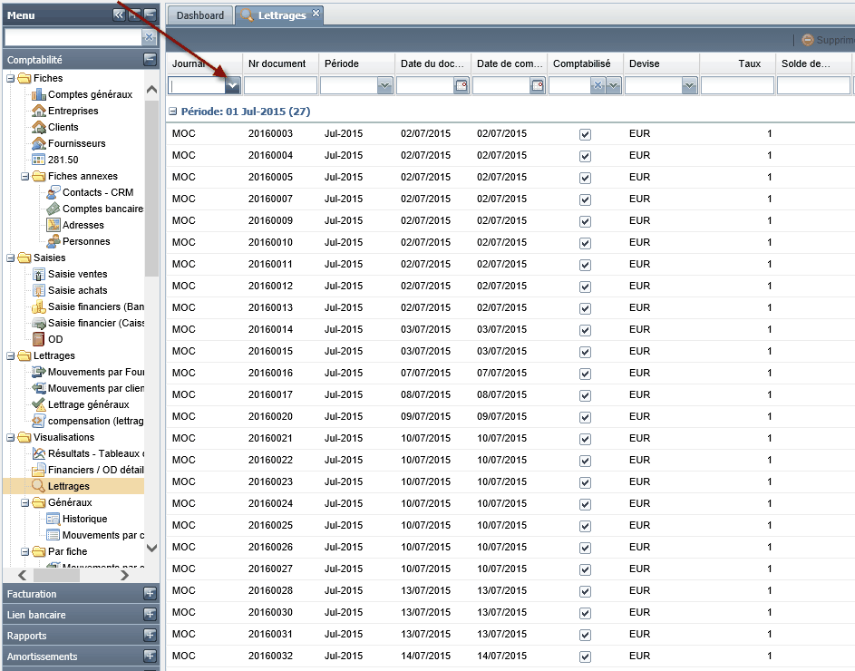
Task: Toggle Comptabilisé checkbox for document 20160027
Action: (x=585, y=569)
